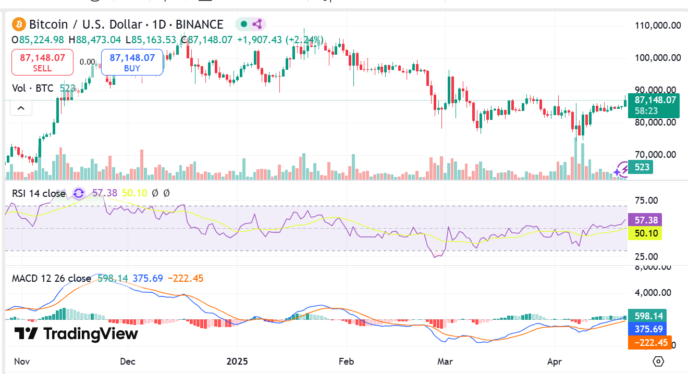Viewport: 688px width, 374px height.
Task: Open chart settings hexagon icon at bottom right
Action: click(x=658, y=361)
